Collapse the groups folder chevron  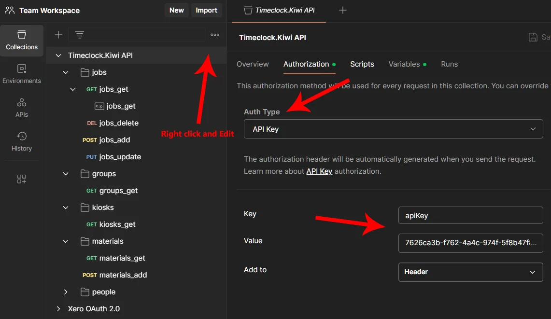66,174
